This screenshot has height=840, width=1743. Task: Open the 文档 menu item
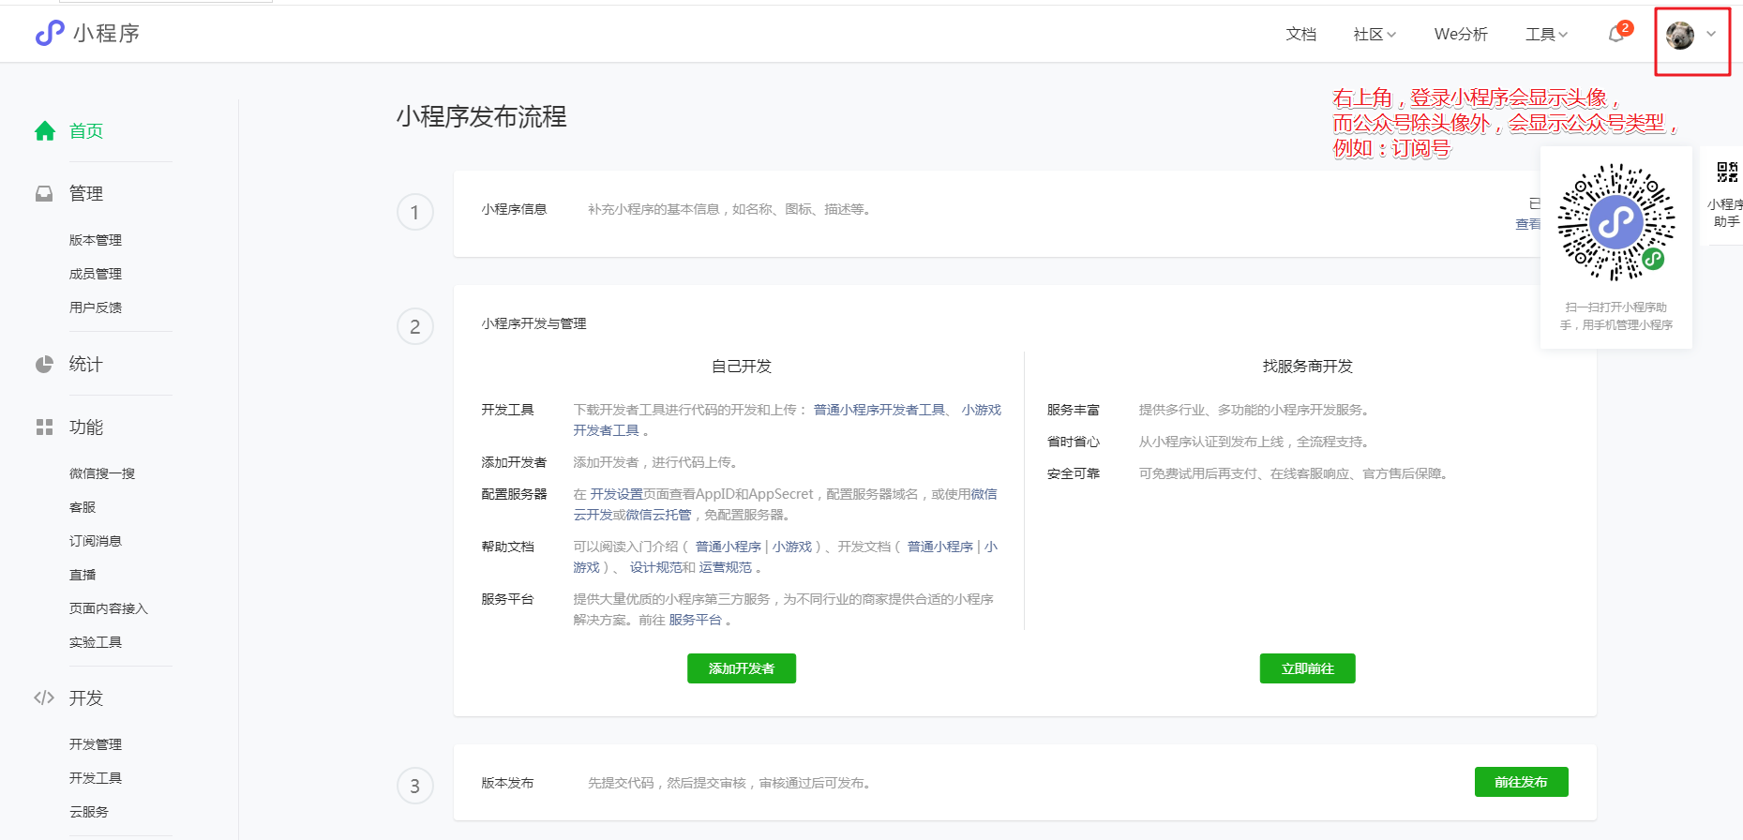pos(1300,35)
